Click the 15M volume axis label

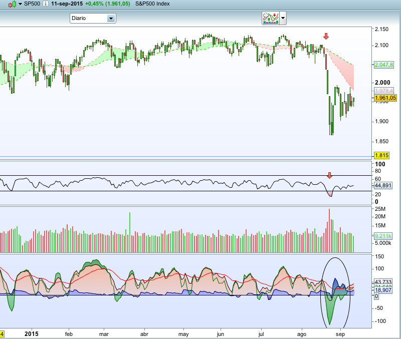pyautogui.click(x=380, y=225)
